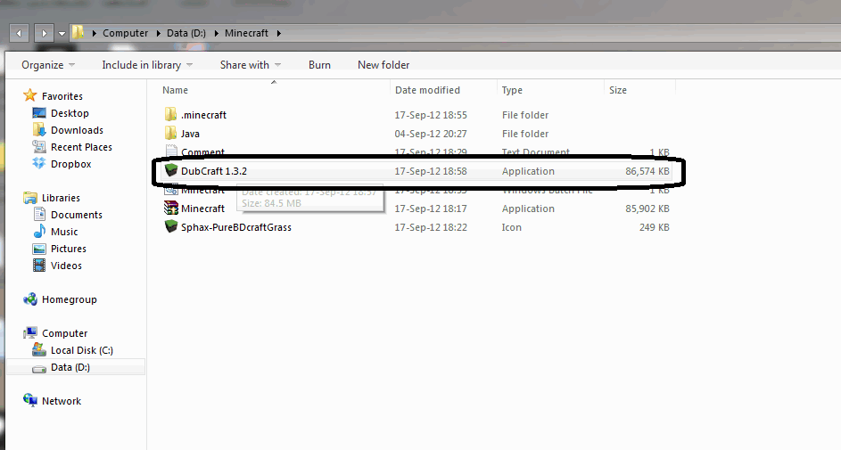Select Computer in navigation pane

pyautogui.click(x=64, y=333)
